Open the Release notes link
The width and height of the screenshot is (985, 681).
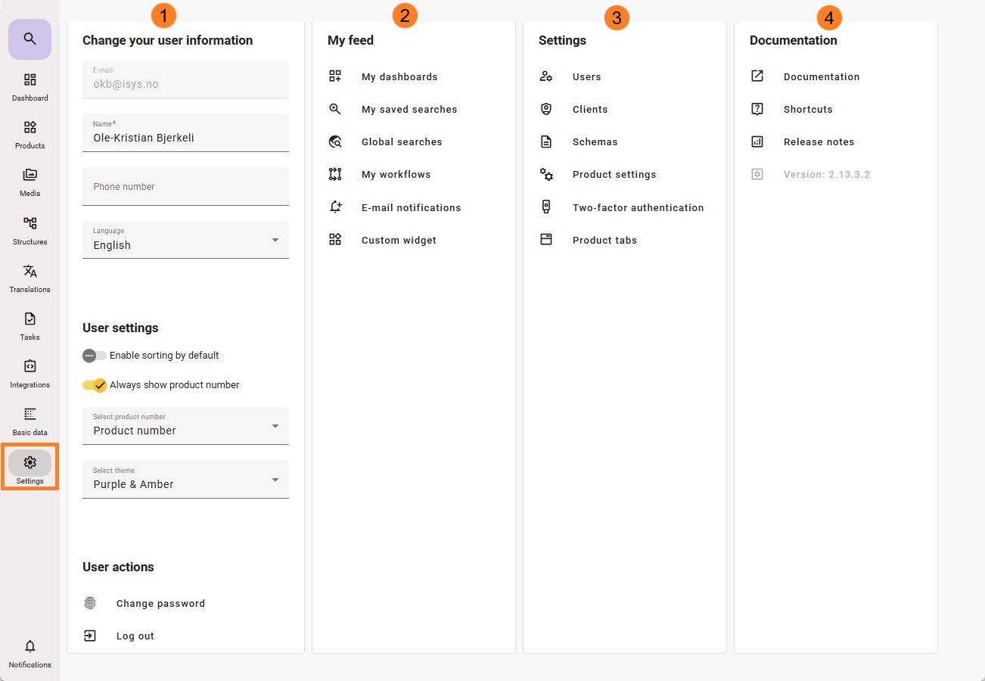click(x=819, y=142)
